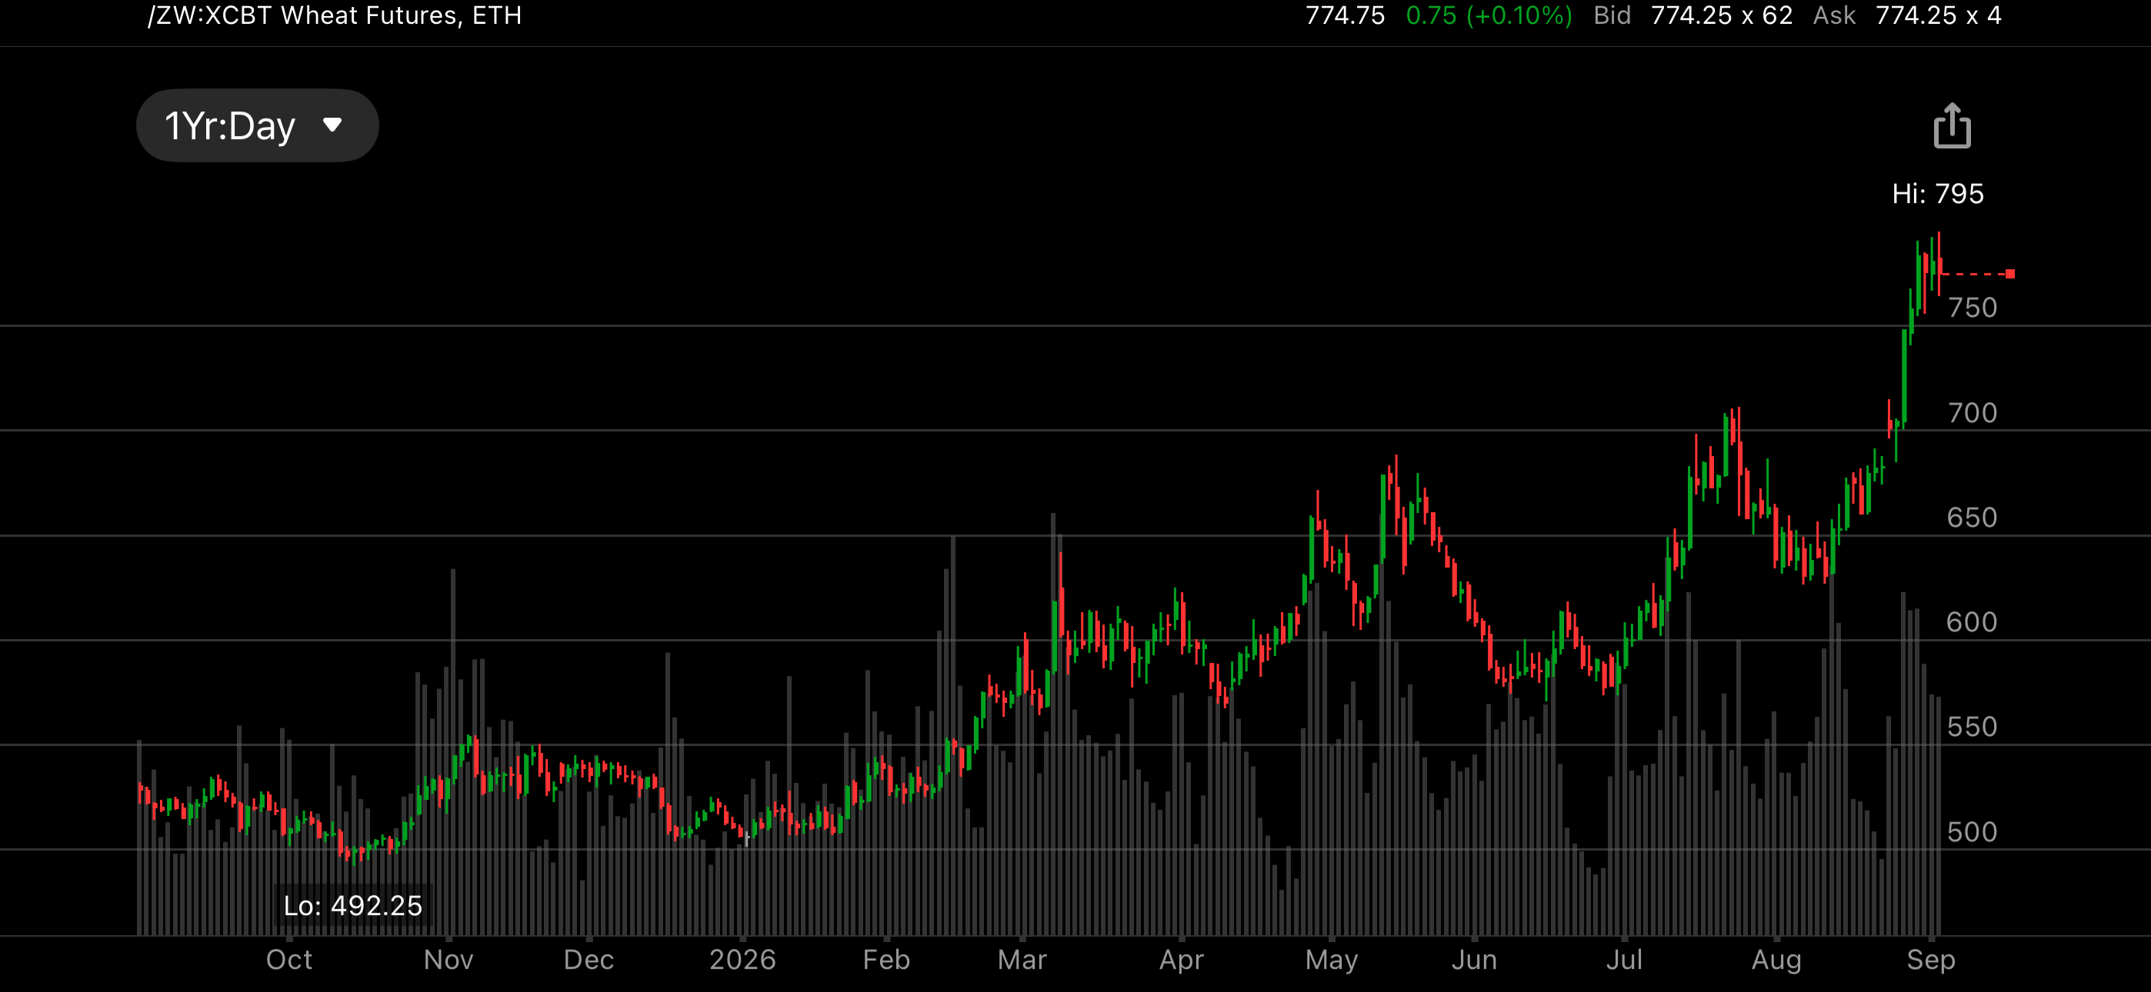
Task: Click the 500 price axis label
Action: tap(1973, 832)
